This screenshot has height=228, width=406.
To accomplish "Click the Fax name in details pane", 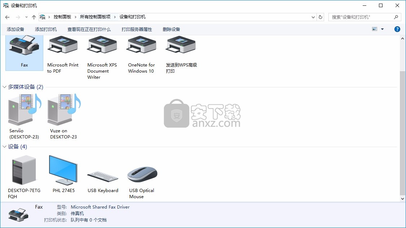I will 39,207.
